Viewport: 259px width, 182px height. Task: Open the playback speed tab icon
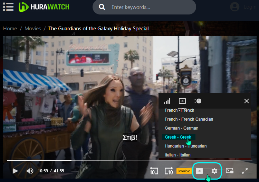pyautogui.click(x=198, y=101)
